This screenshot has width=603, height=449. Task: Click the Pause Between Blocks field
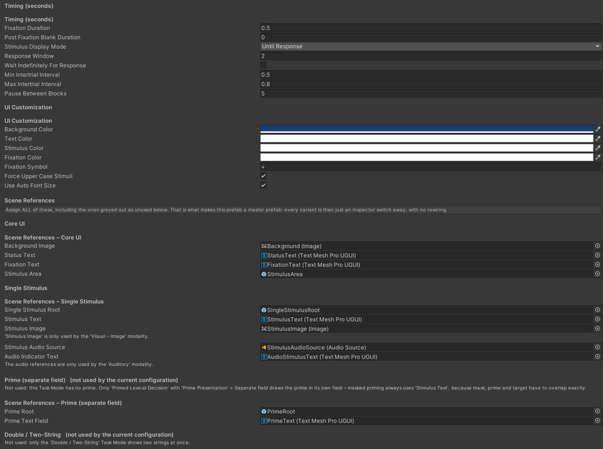pyautogui.click(x=431, y=93)
